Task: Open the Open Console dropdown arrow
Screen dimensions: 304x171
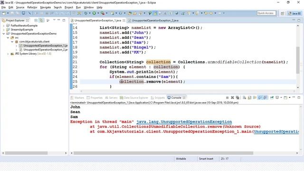Action: [x=290, y=97]
